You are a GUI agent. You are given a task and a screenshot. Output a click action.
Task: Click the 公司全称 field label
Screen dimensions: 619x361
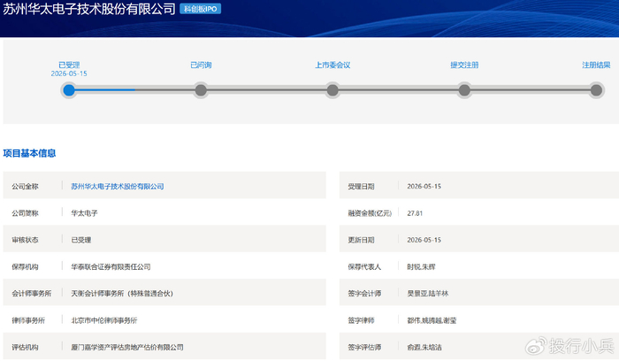click(x=25, y=186)
